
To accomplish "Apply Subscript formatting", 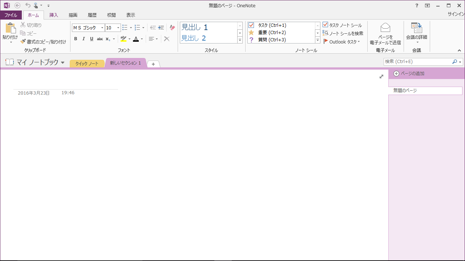I will (x=108, y=39).
